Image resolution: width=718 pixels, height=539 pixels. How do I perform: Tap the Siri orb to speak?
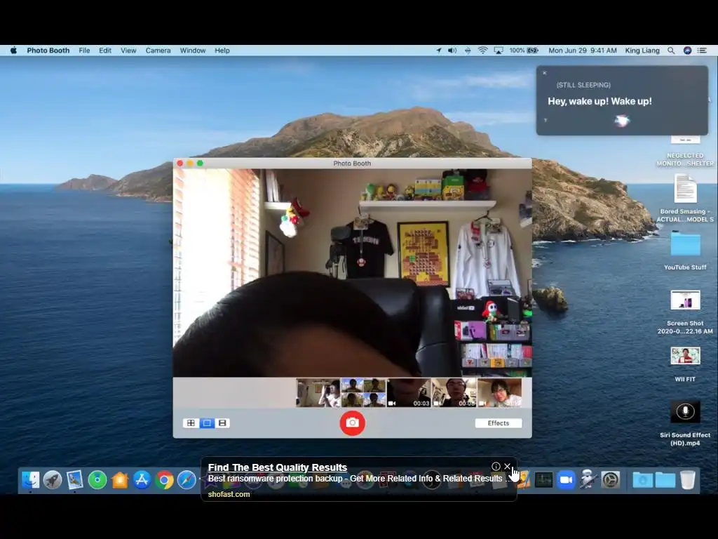(x=621, y=121)
